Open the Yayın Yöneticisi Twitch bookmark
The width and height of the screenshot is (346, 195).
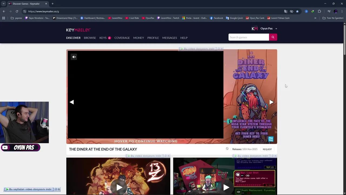pyautogui.click(x=37, y=18)
